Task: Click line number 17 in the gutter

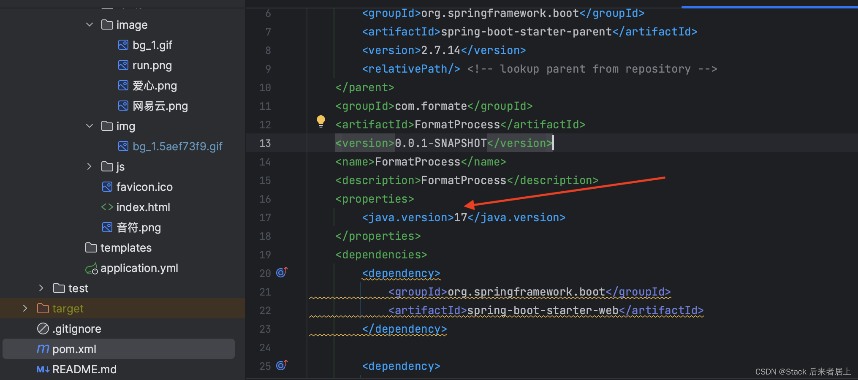Action: click(x=265, y=217)
